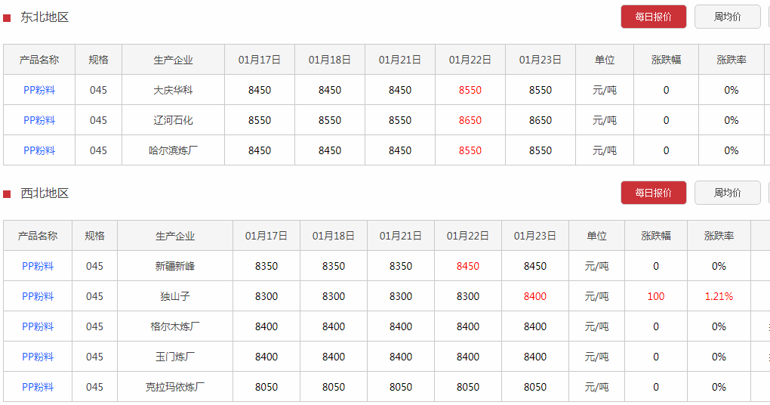Viewport: 770px width, 405px height.
Task: Switch to 周均价 tab for 西北地区
Action: pos(727,193)
